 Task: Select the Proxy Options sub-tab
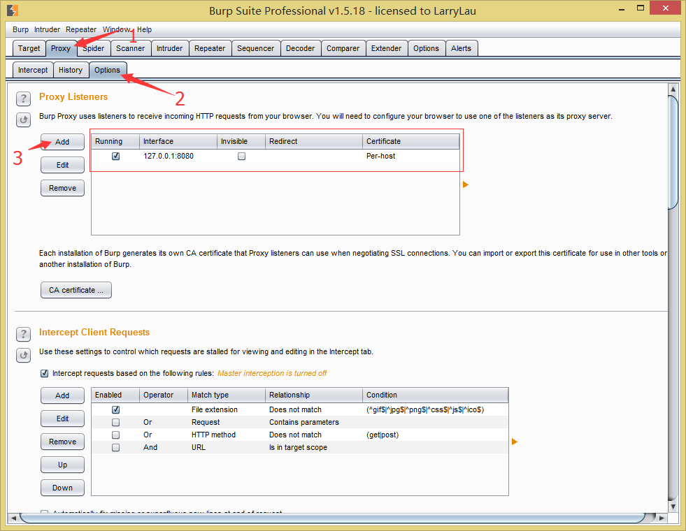pyautogui.click(x=107, y=70)
